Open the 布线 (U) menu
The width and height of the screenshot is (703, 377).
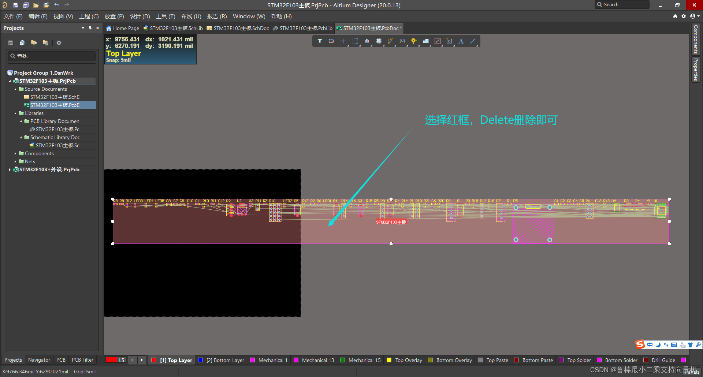pos(191,16)
